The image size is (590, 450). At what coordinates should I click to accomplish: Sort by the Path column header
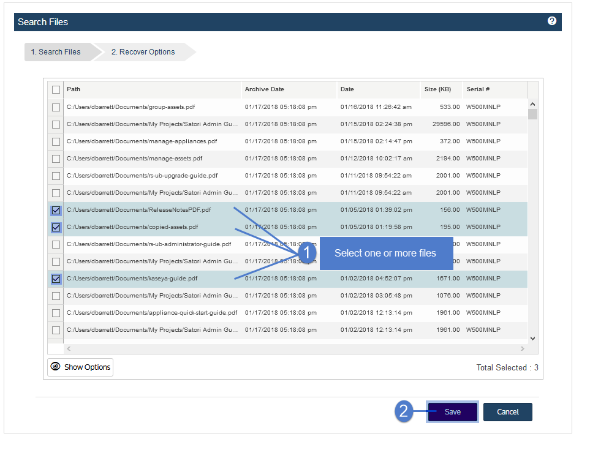coord(153,89)
